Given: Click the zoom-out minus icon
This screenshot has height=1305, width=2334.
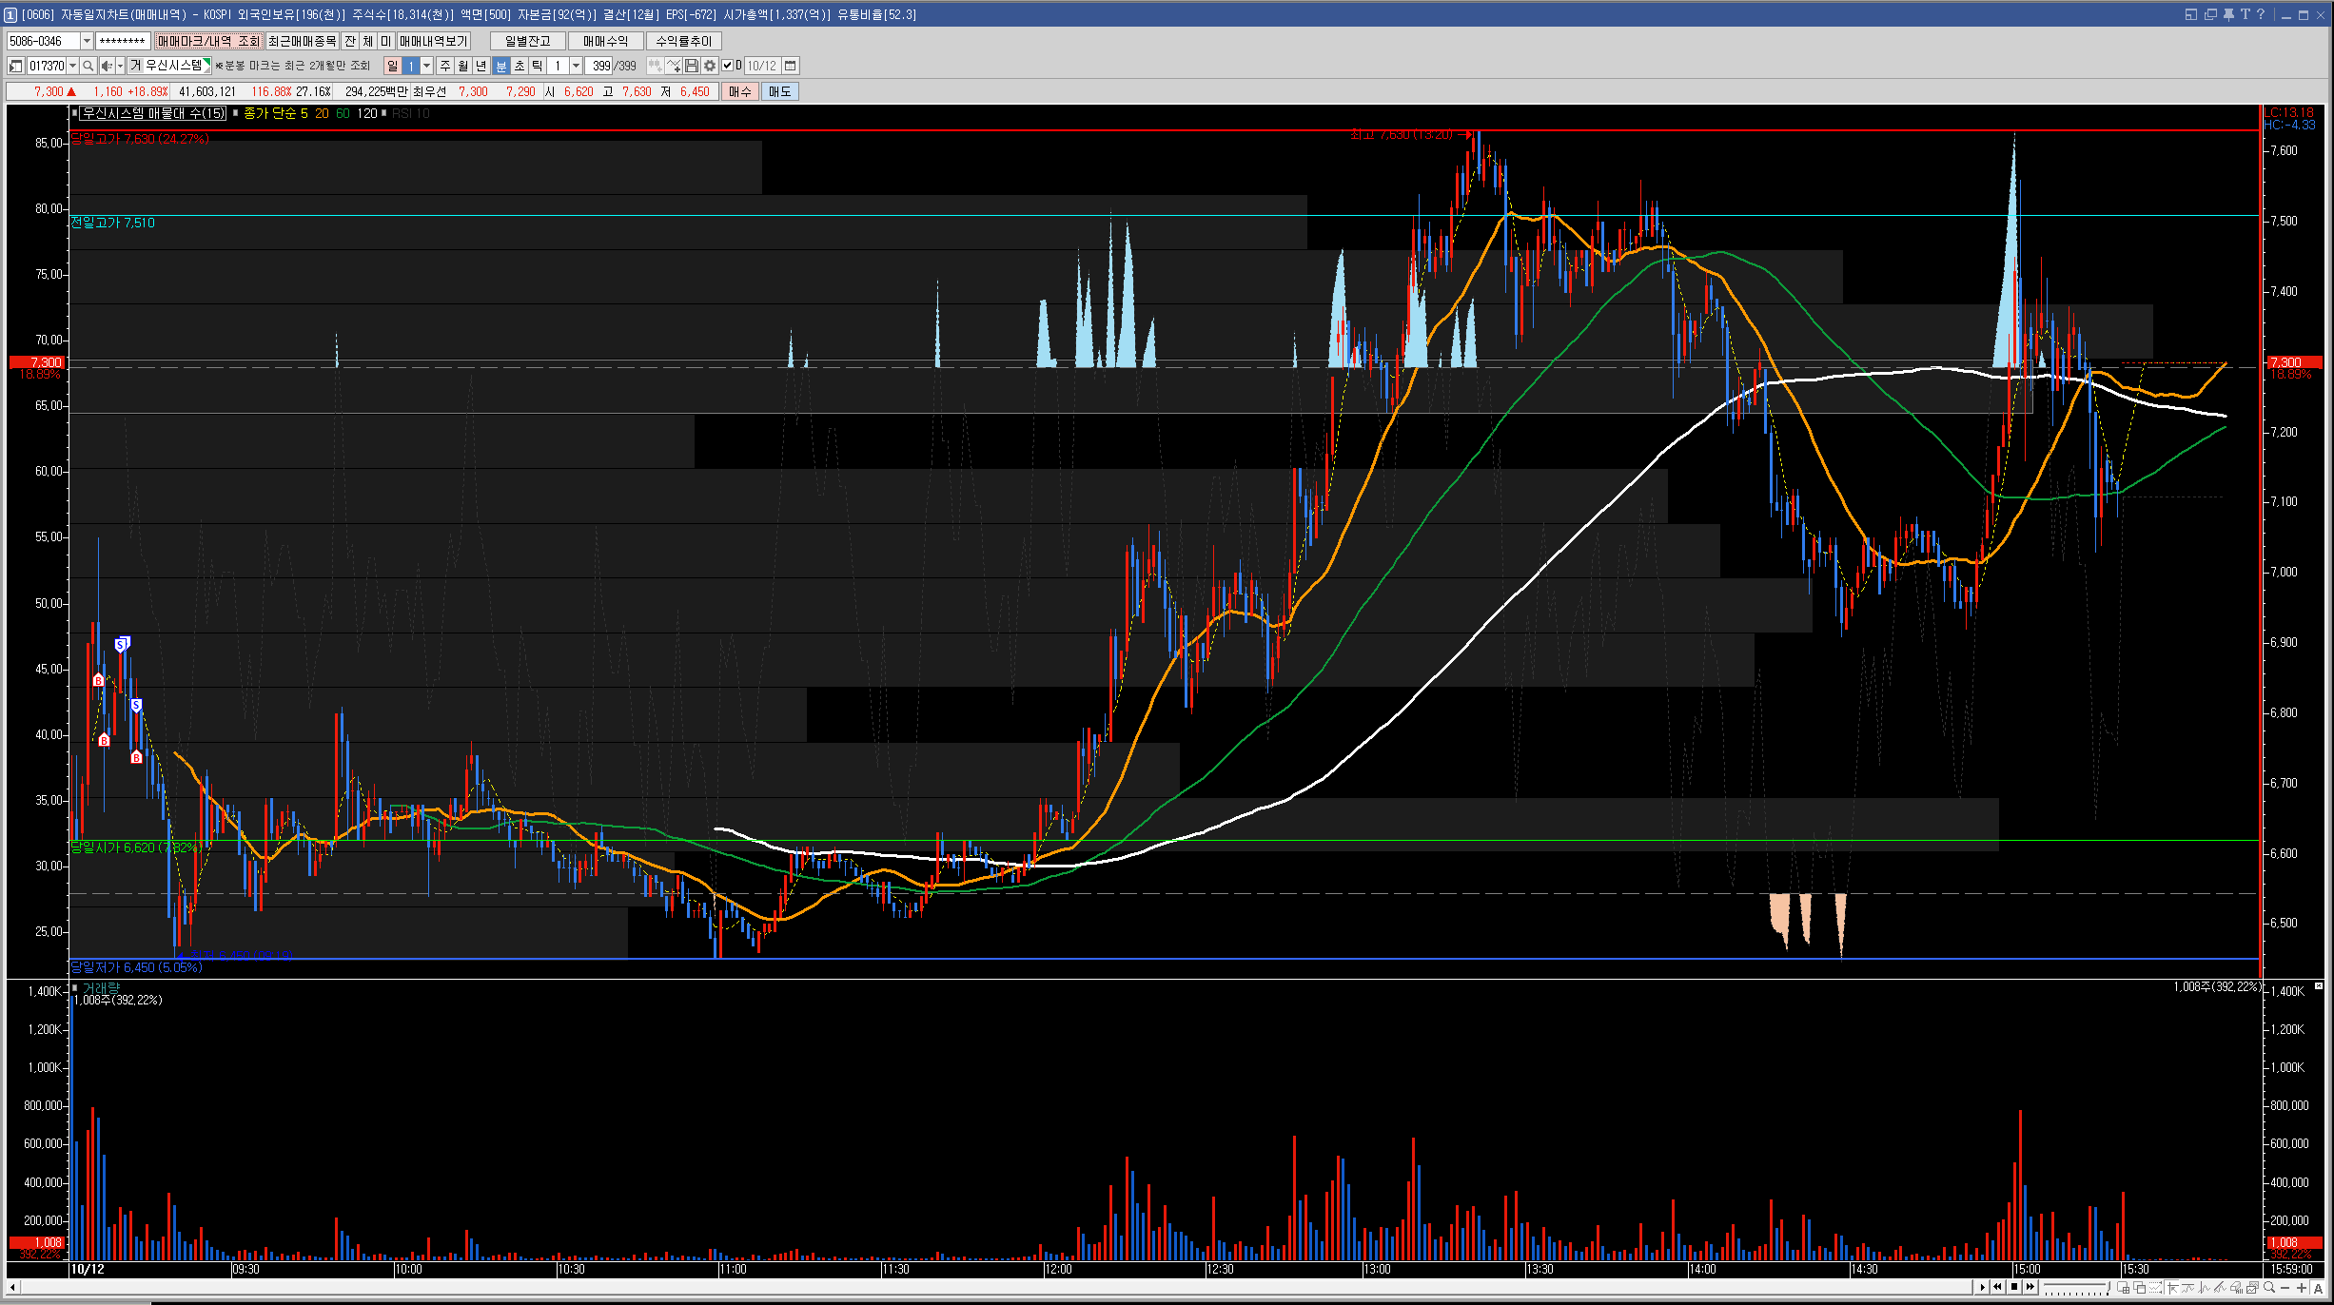Looking at the screenshot, I should (2285, 1288).
